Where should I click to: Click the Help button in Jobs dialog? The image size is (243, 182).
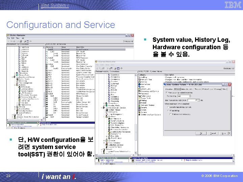tap(224, 133)
